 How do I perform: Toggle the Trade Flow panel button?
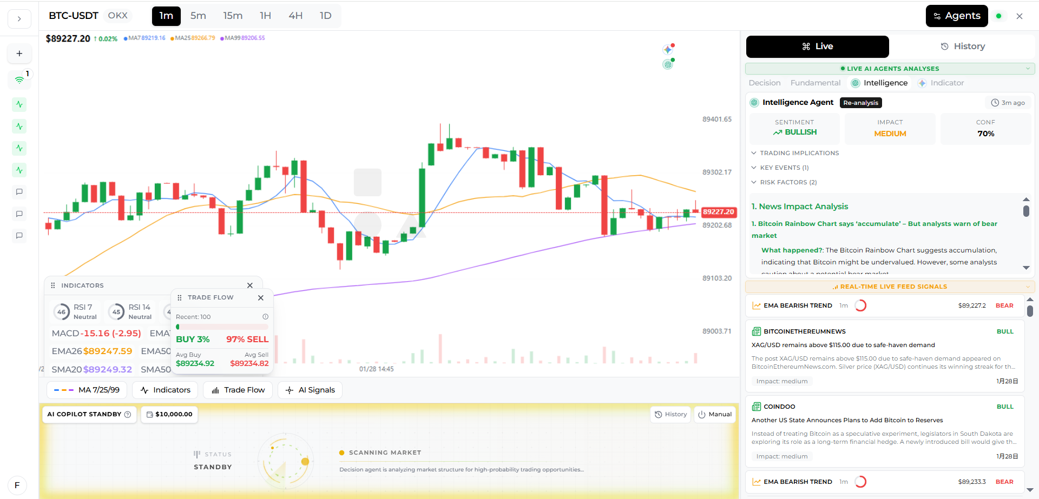click(238, 390)
